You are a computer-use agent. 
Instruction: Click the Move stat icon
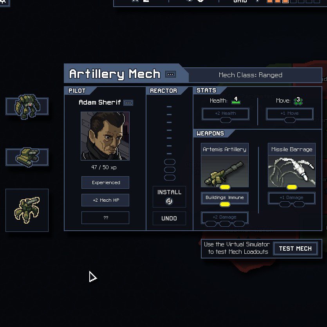298,101
